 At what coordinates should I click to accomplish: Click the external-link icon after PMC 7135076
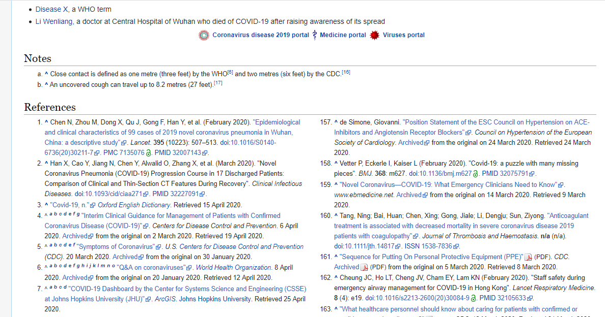click(148, 153)
